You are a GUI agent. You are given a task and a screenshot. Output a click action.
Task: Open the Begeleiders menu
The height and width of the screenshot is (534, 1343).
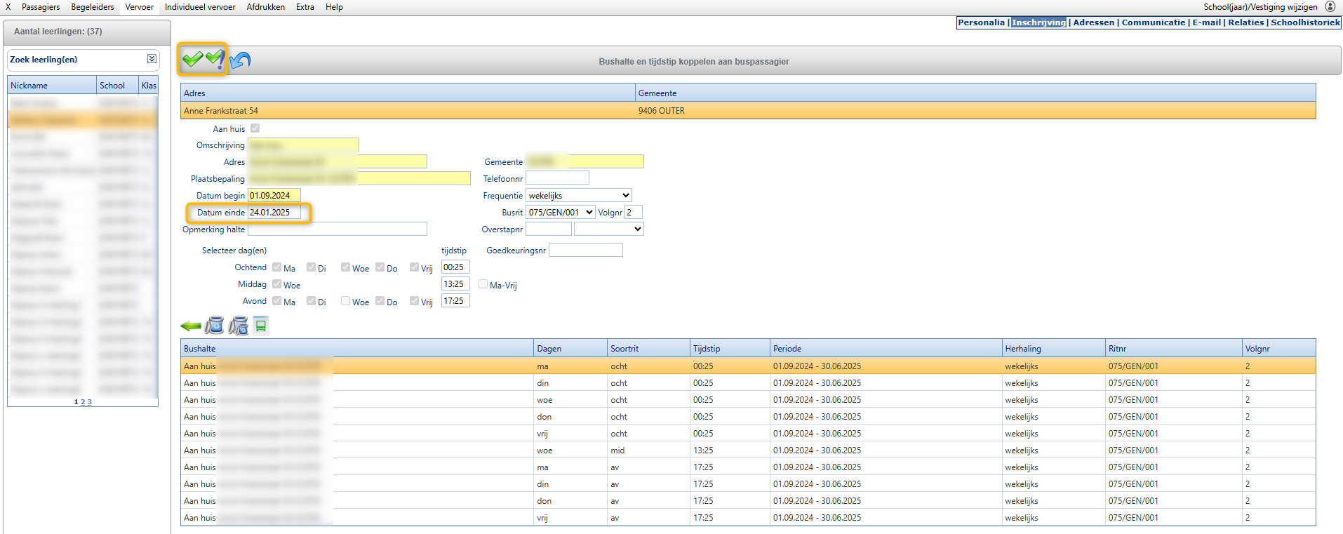click(93, 7)
